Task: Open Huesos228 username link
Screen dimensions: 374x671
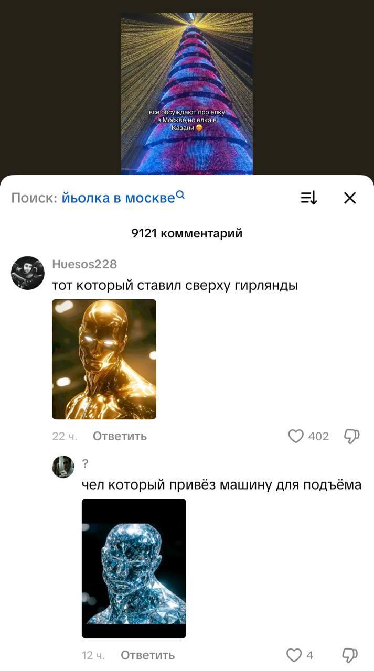Action: point(84,264)
